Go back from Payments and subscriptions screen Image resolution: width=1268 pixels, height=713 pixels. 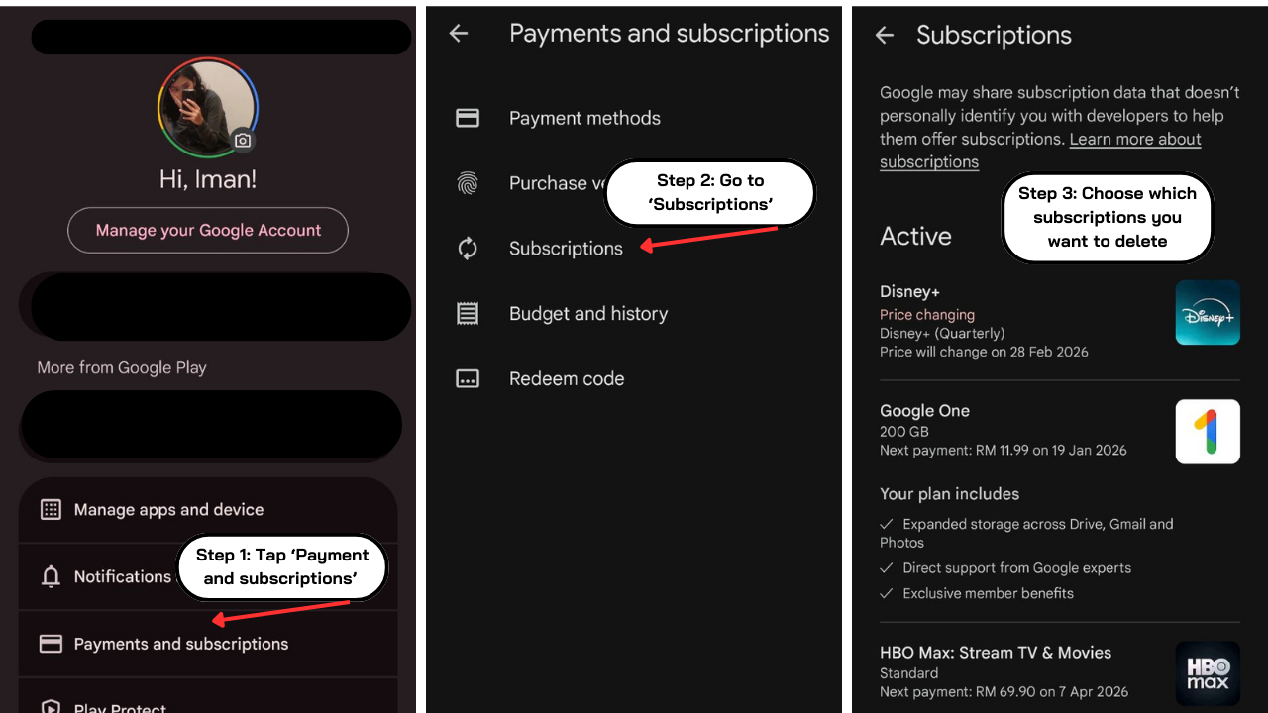[458, 33]
